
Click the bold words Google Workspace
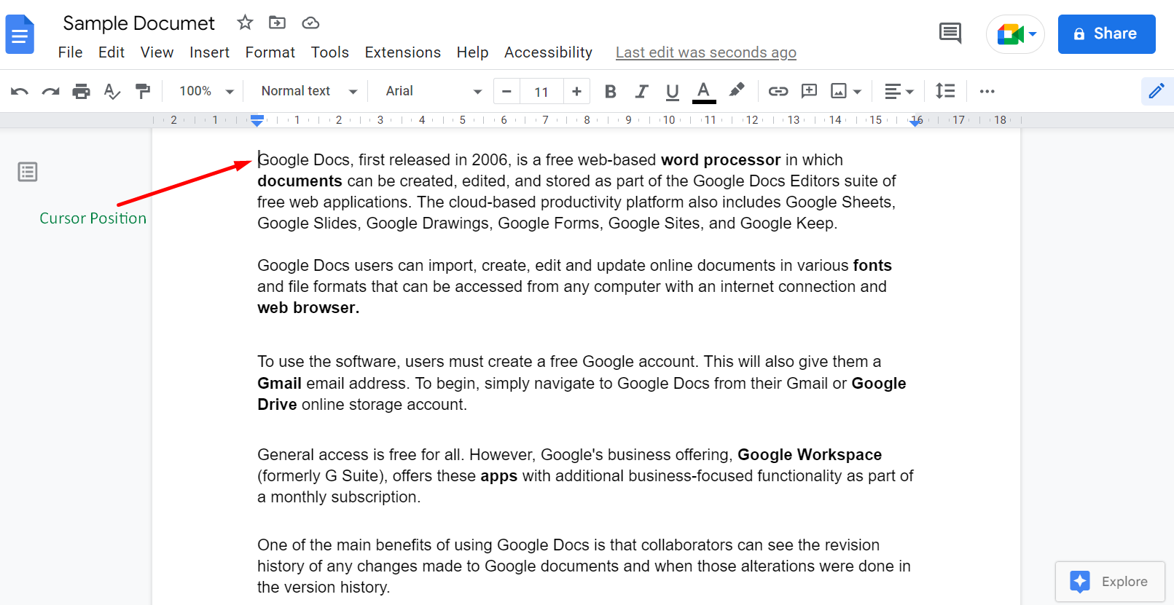click(x=810, y=454)
